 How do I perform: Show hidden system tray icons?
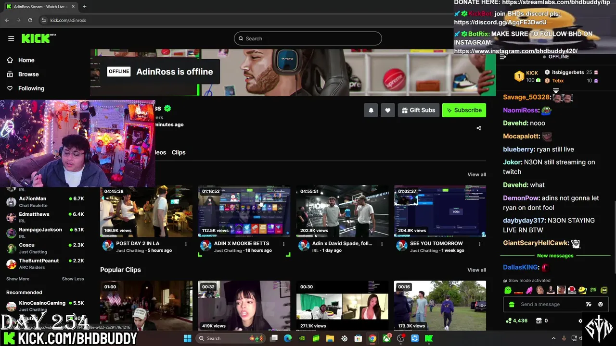tap(553, 338)
